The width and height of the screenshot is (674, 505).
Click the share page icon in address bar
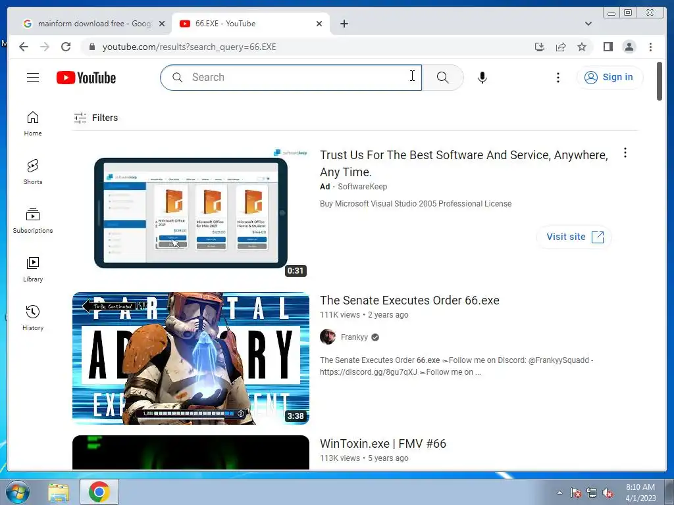coord(561,47)
